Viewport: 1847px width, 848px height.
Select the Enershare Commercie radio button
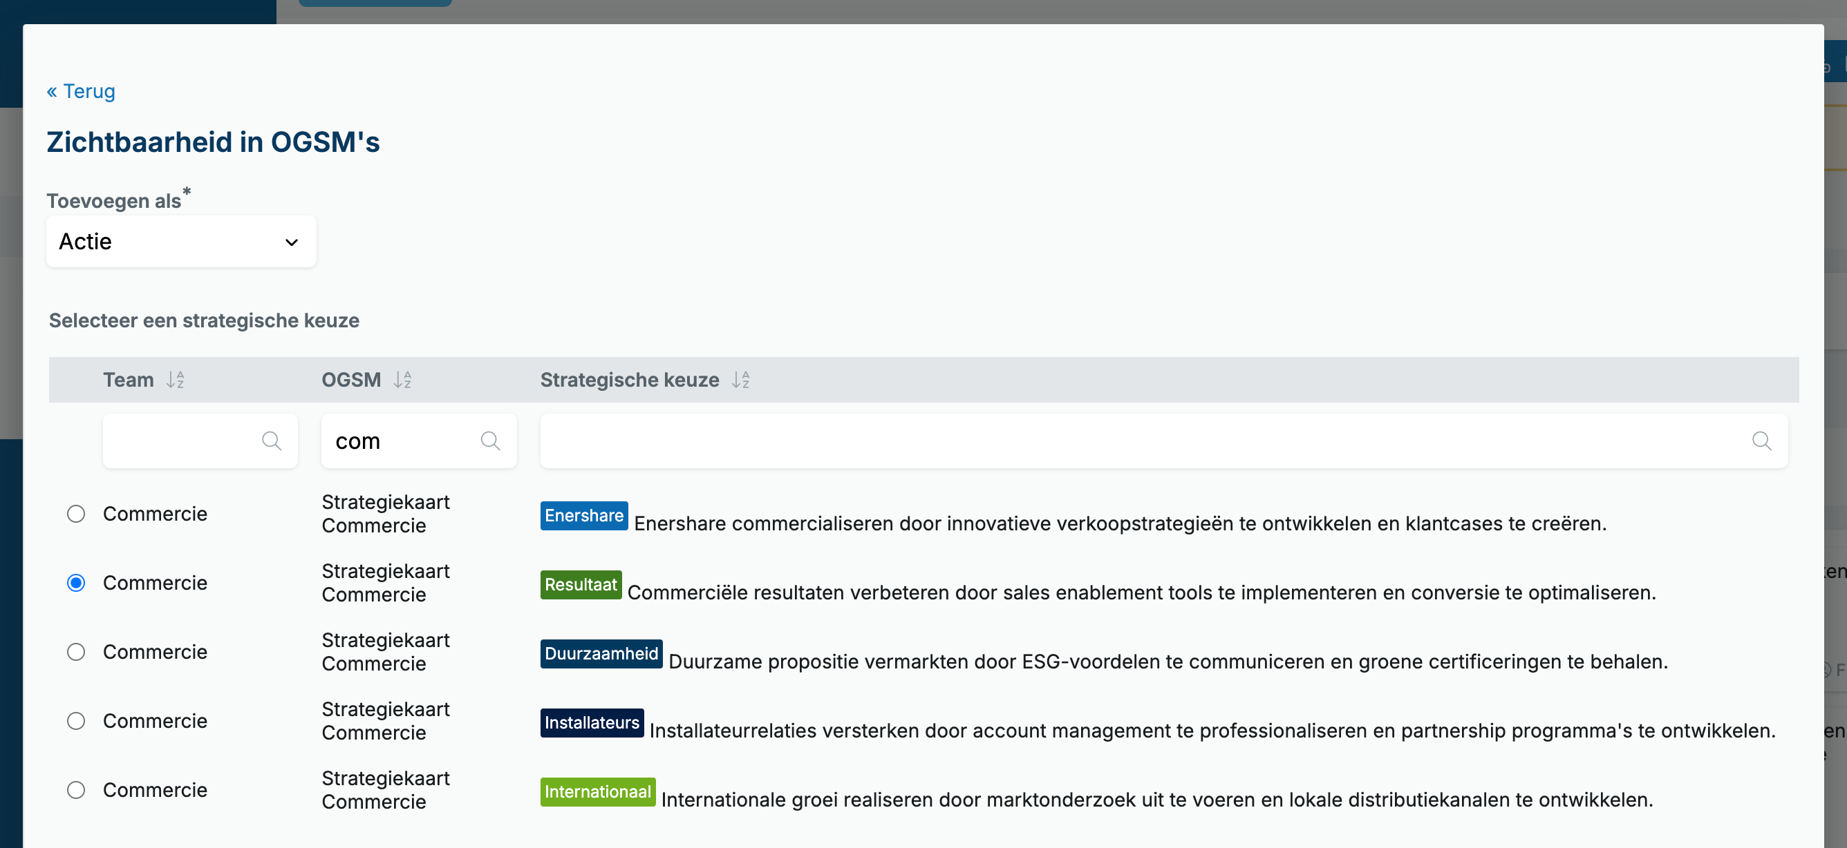(x=76, y=514)
